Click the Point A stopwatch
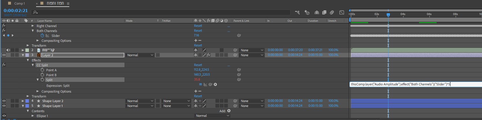Viewport: 482px width, 120px height. [x=42, y=70]
